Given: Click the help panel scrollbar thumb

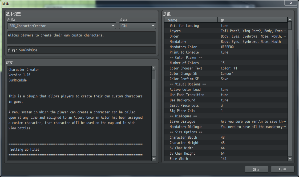Looking at the screenshot, I should click(x=153, y=75).
